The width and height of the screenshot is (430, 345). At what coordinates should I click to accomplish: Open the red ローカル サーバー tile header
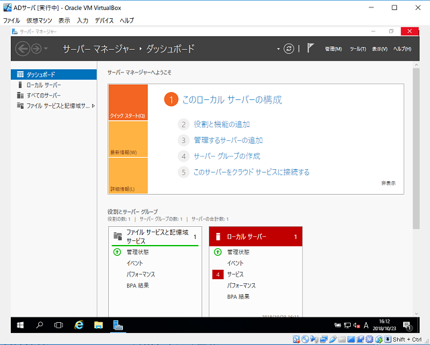click(255, 236)
